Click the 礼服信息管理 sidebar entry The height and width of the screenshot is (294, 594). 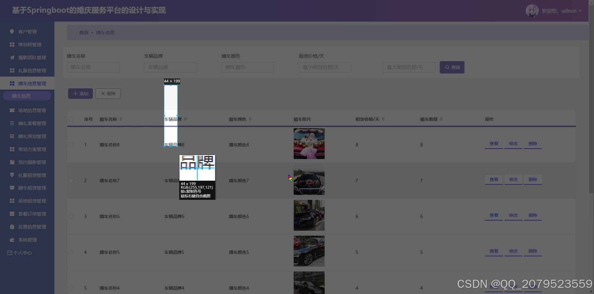[x=32, y=70]
